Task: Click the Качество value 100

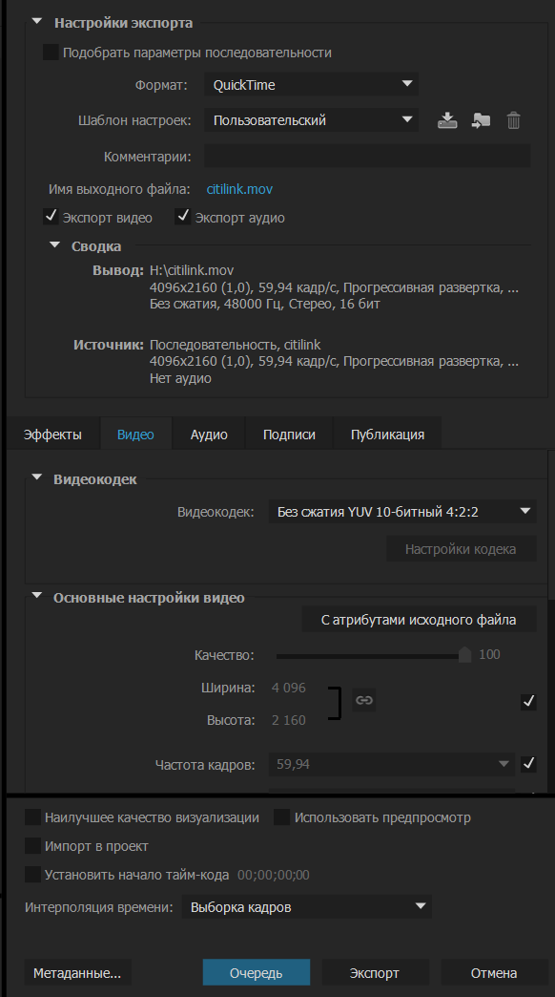Action: pyautogui.click(x=489, y=654)
